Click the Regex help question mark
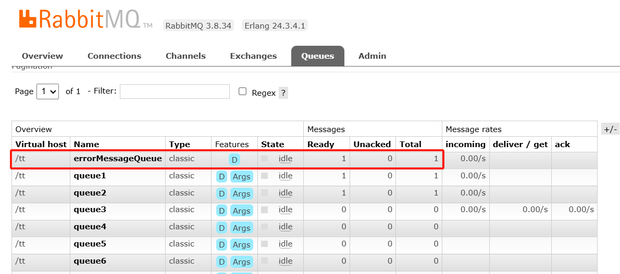Image resolution: width=620 pixels, height=274 pixels. [x=283, y=93]
